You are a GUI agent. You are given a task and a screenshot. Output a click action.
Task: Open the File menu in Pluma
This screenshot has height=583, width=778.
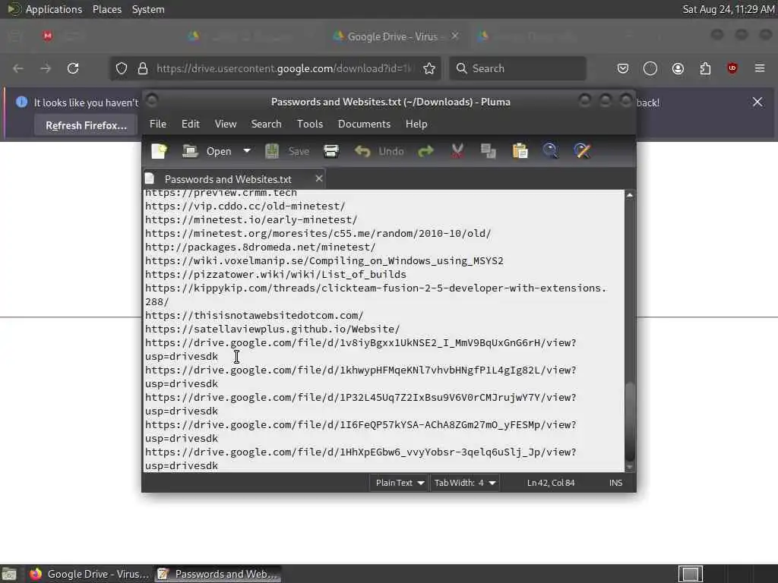tap(158, 124)
